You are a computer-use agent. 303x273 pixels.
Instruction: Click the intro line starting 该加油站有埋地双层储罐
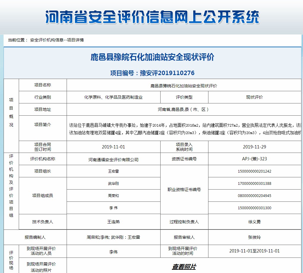(185, 133)
